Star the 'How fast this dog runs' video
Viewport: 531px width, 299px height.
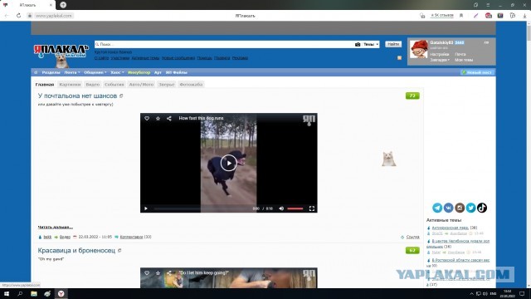click(158, 118)
